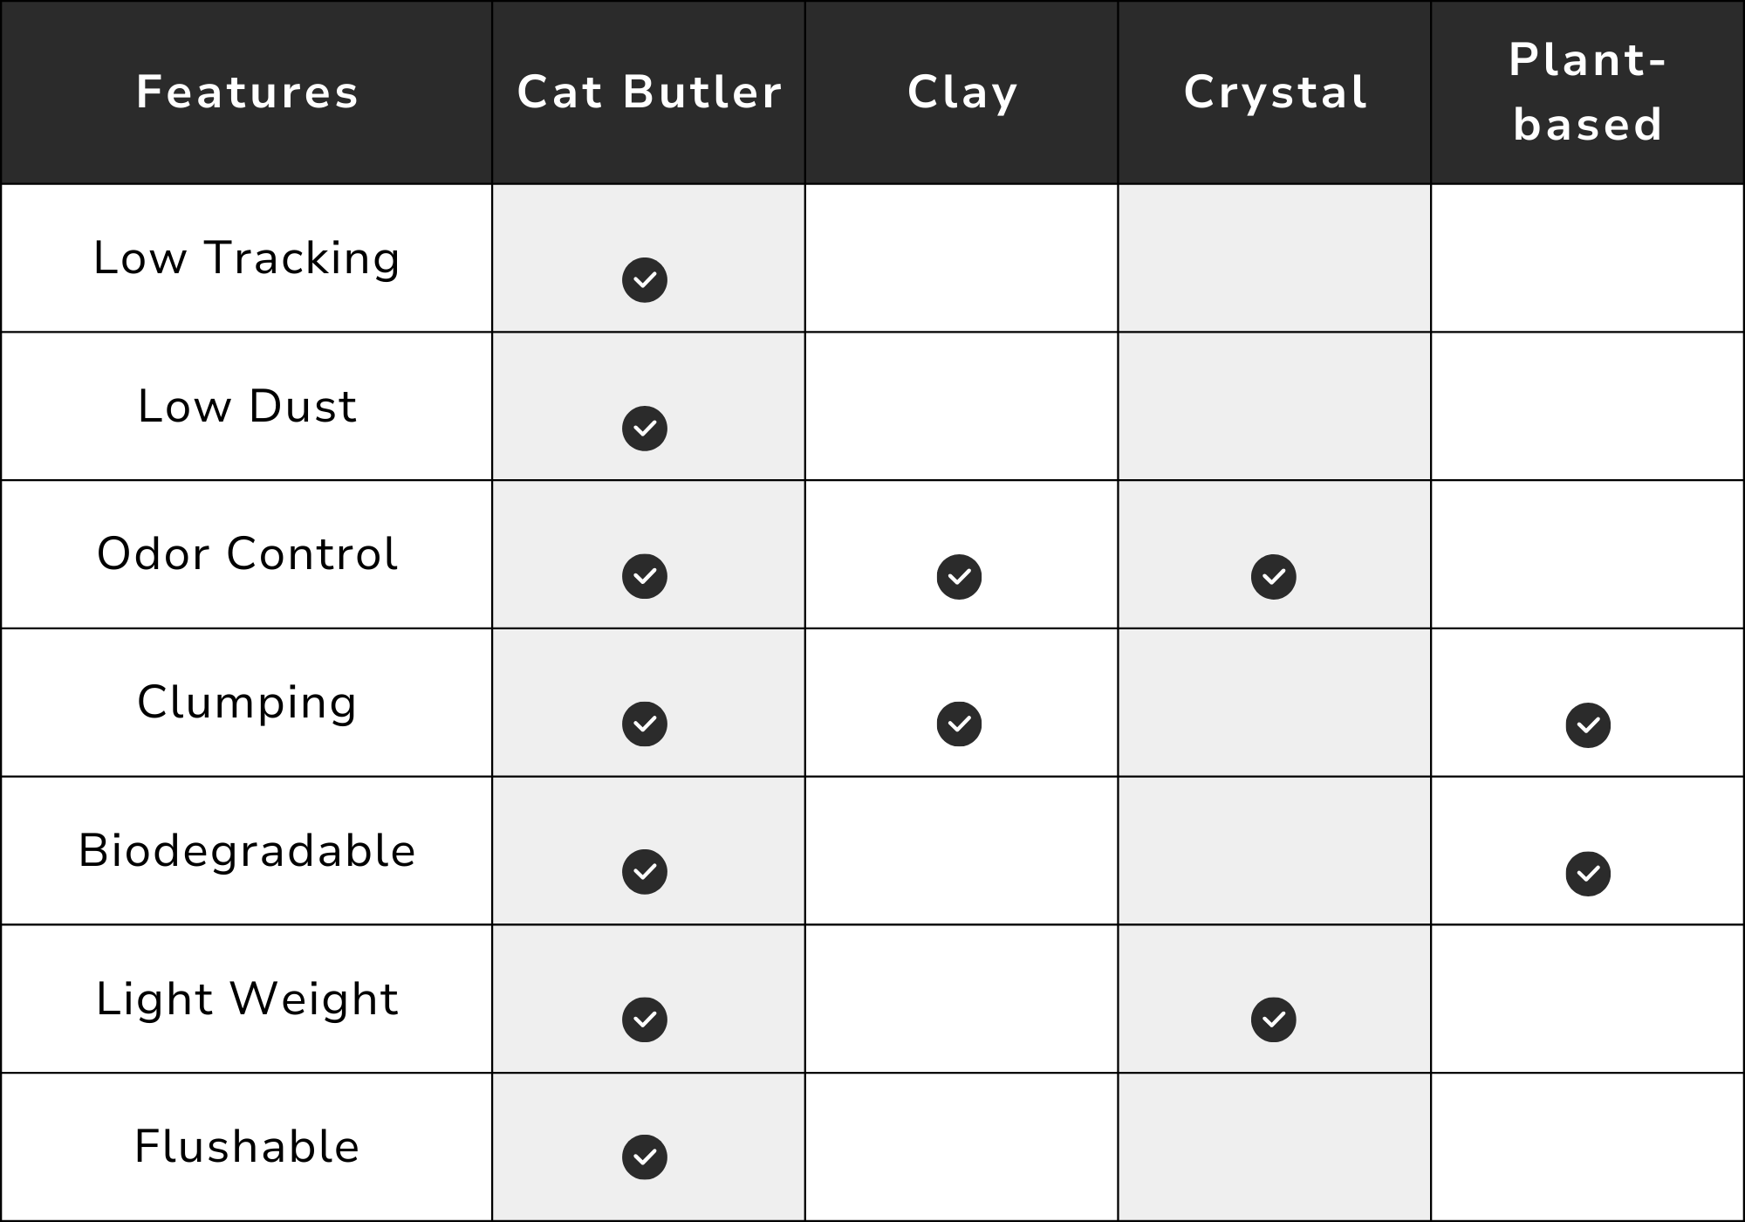This screenshot has height=1222, width=1745.
Task: Click Cat Butler's Biodegradable checkmark
Action: pos(645,871)
